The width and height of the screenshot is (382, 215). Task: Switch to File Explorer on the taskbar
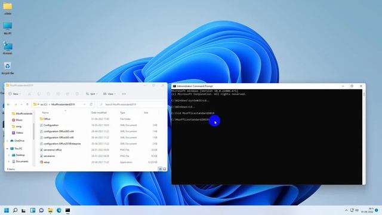pos(50,210)
